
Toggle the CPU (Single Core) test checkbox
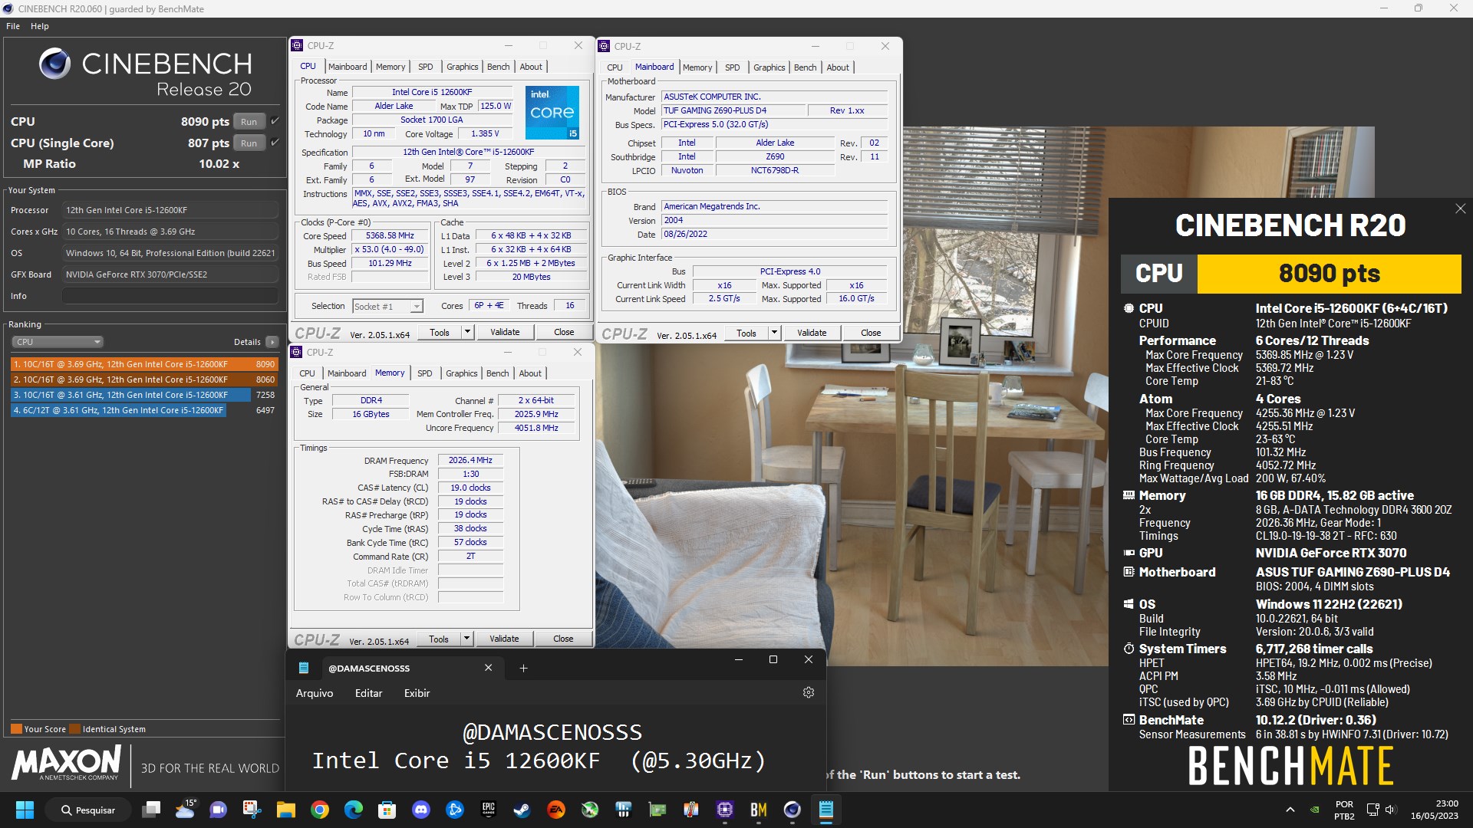pyautogui.click(x=275, y=143)
